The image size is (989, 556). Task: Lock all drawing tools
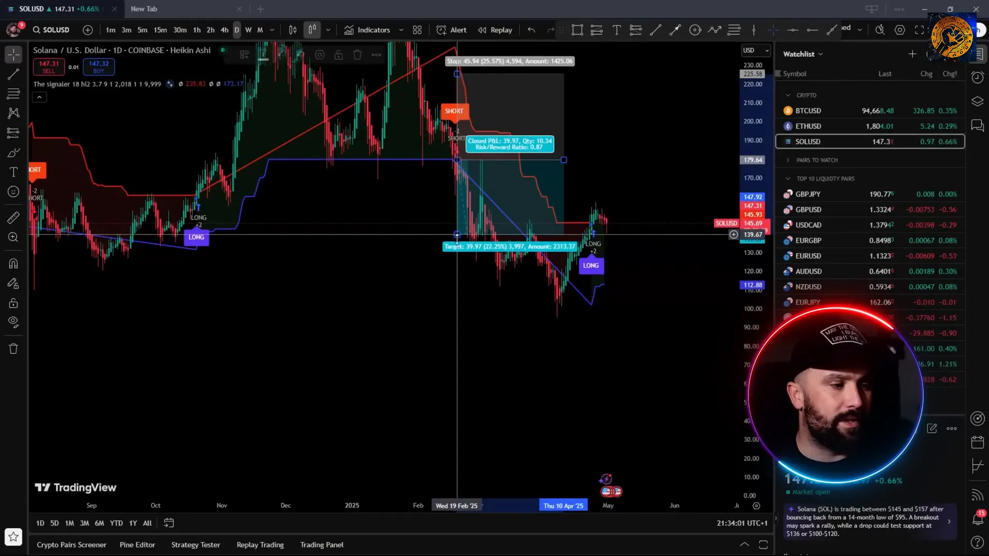click(13, 303)
